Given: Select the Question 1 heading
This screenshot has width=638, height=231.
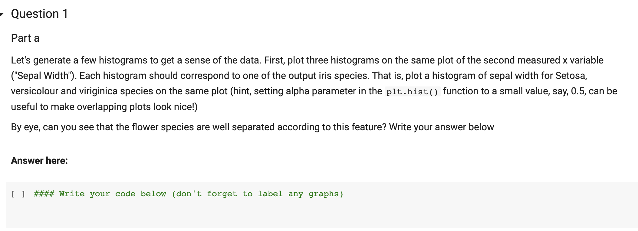Looking at the screenshot, I should (39, 14).
